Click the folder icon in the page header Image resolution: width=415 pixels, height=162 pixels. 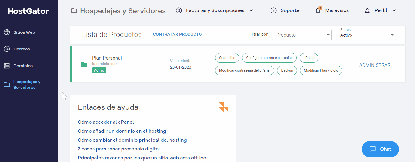click(x=74, y=11)
